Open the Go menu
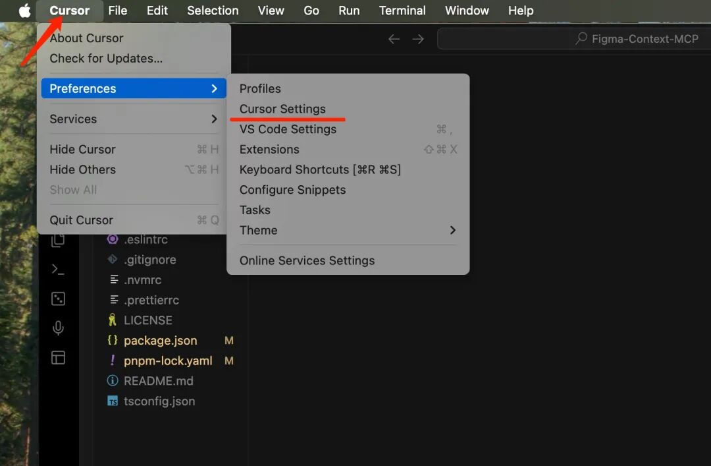Image resolution: width=711 pixels, height=466 pixels. pyautogui.click(x=311, y=11)
